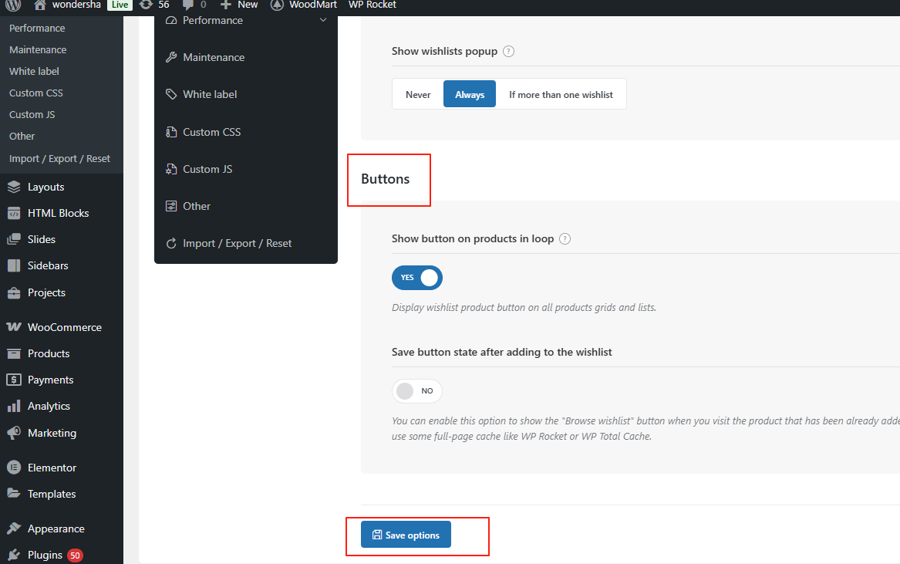Screen dimensions: 900x564
Task: Click the WordPress logo in admin bar
Action: click(x=13, y=5)
